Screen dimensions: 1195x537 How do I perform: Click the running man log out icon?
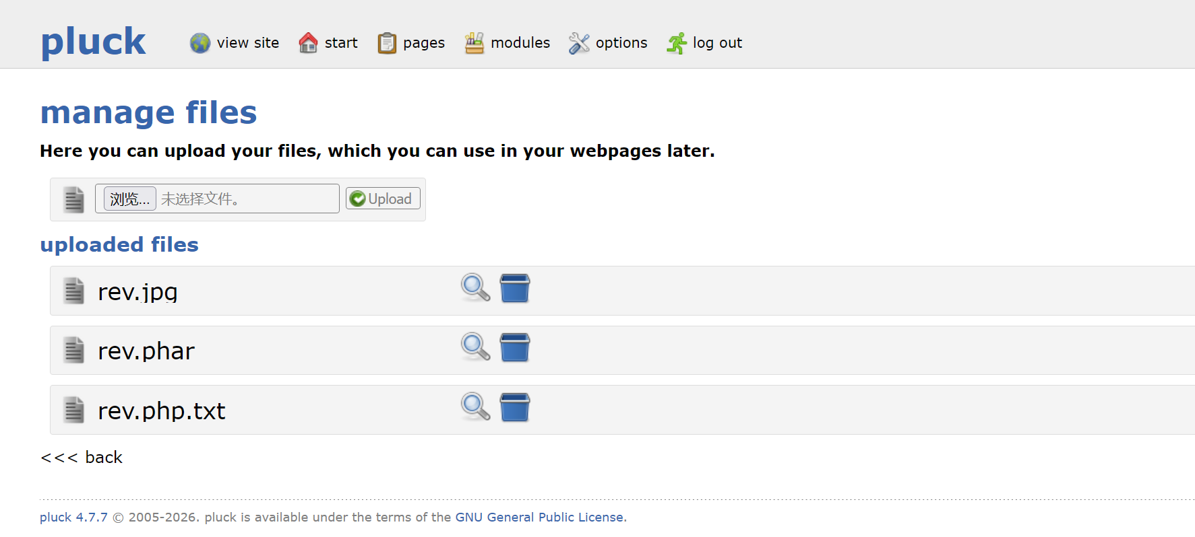(677, 43)
